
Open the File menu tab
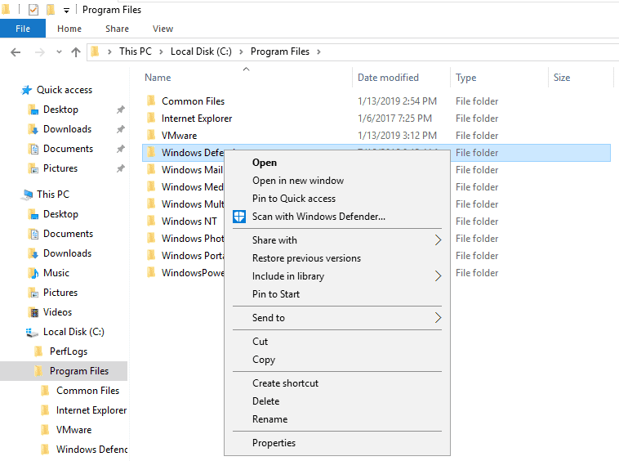23,29
